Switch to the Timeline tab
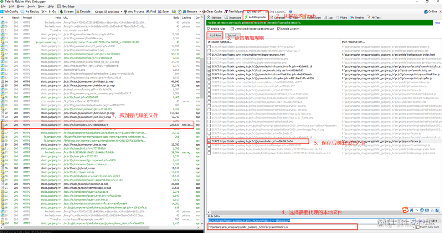The height and width of the screenshot is (233, 442). click(x=357, y=17)
